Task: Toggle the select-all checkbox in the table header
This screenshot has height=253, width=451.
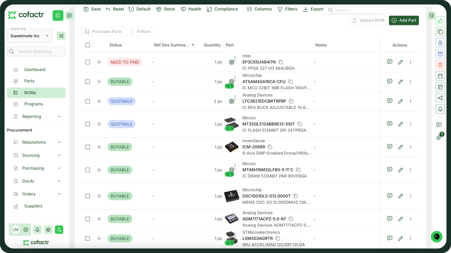Action: (88, 45)
